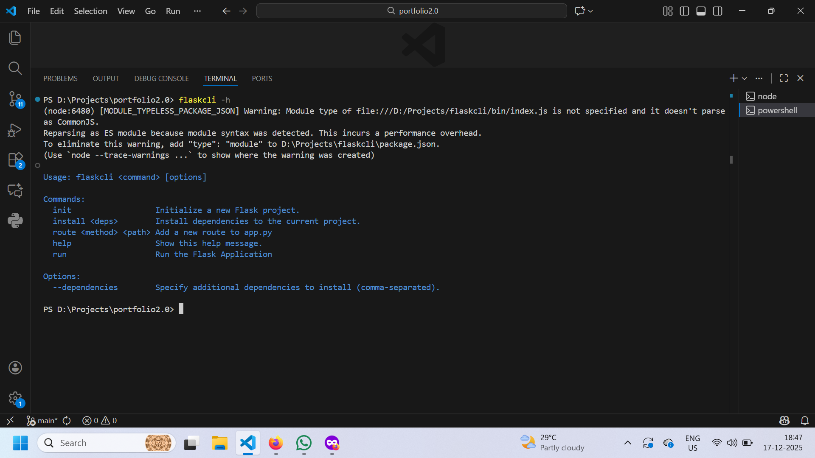This screenshot has width=815, height=458.
Task: Open the Python sidebar icon
Action: tap(15, 221)
